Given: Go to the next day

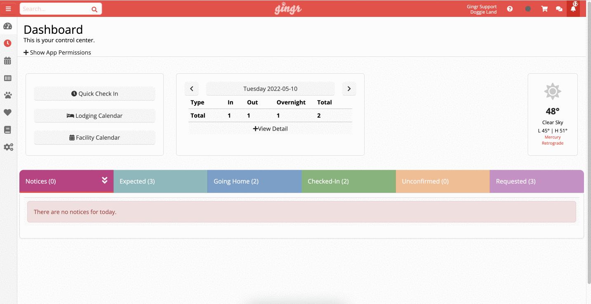Looking at the screenshot, I should (349, 89).
